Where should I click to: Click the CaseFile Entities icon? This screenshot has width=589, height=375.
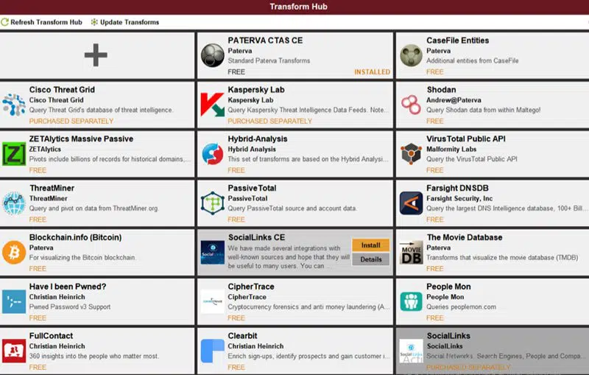(x=411, y=55)
